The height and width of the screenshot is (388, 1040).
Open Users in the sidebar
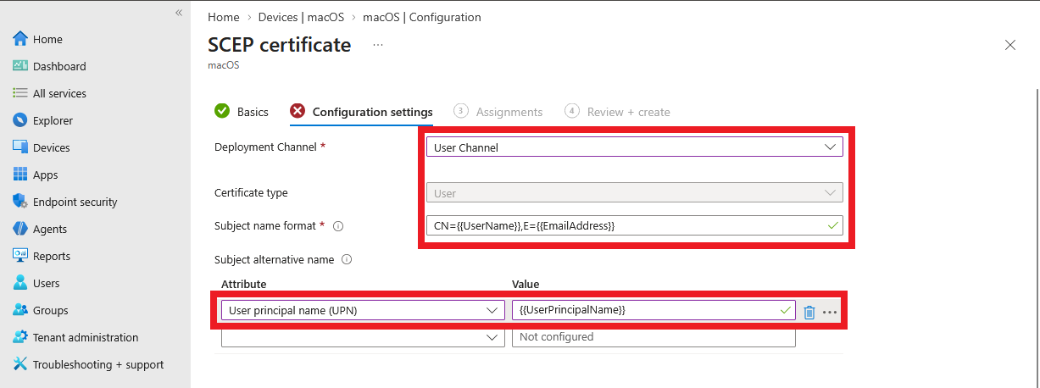tap(47, 283)
